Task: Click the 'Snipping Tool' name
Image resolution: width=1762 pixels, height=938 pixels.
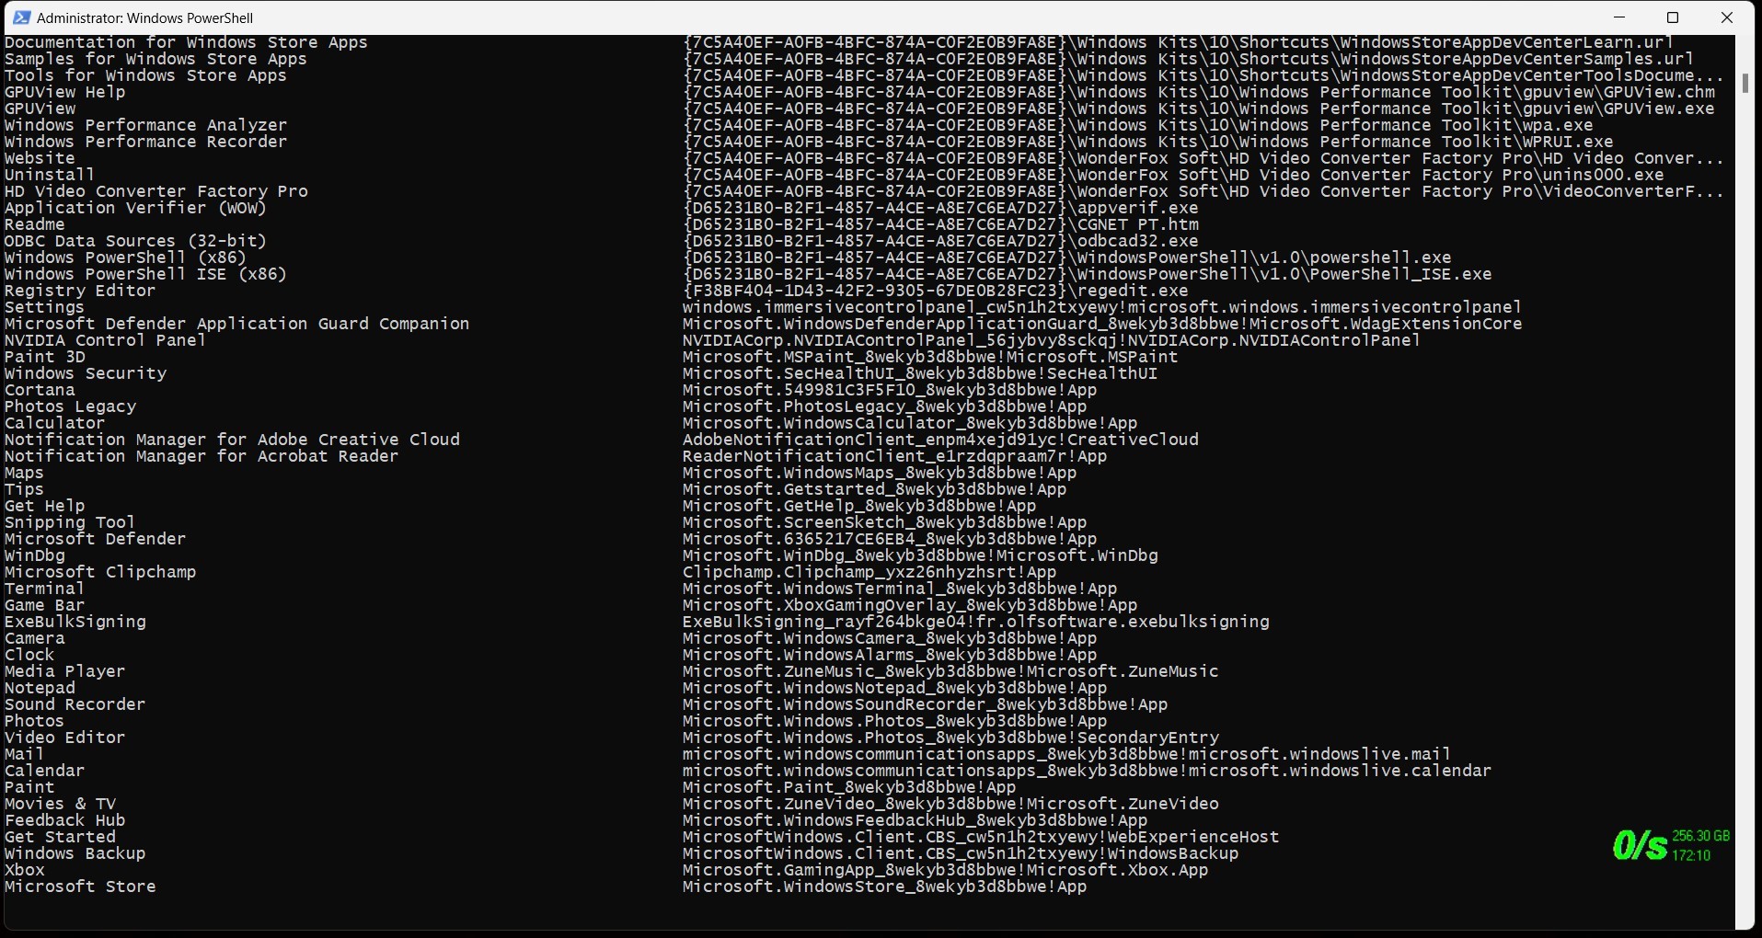Action: click(x=71, y=522)
